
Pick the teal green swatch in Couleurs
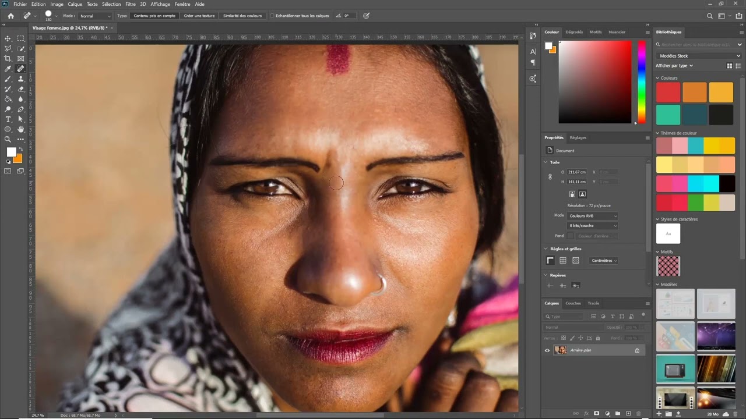pyautogui.click(x=668, y=115)
